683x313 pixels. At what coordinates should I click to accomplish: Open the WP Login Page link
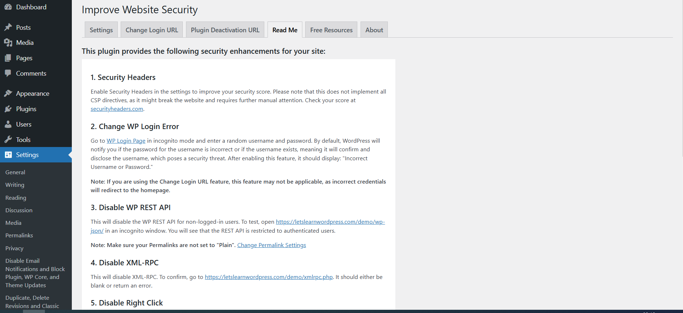tap(126, 141)
